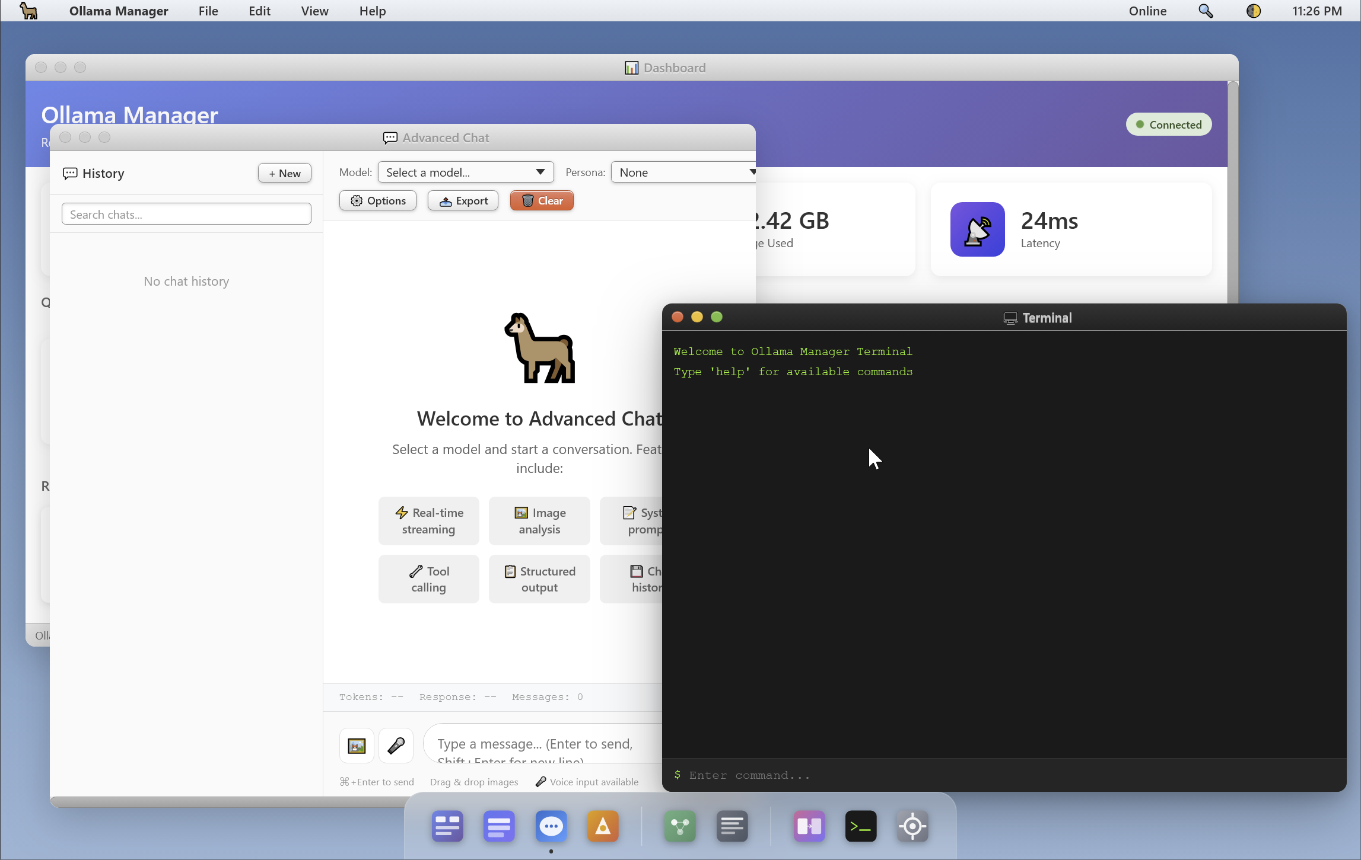Click the microphone voice input icon
Screen dimensions: 1361x860
tap(396, 745)
